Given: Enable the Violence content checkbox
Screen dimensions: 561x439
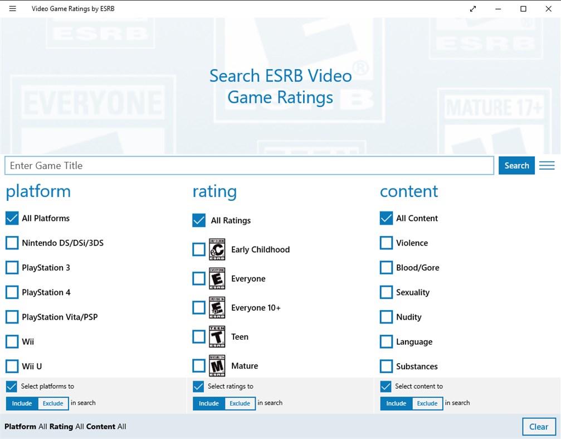Looking at the screenshot, I should [386, 243].
